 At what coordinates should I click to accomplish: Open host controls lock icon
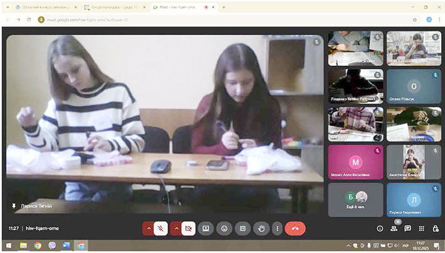click(x=436, y=229)
